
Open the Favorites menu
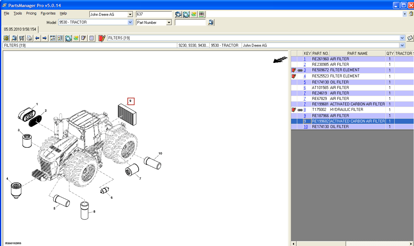[x=48, y=13]
